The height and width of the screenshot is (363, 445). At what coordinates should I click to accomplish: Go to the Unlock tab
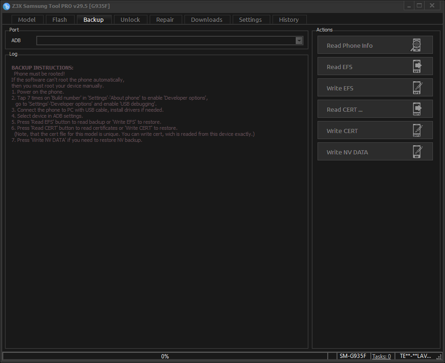point(130,19)
